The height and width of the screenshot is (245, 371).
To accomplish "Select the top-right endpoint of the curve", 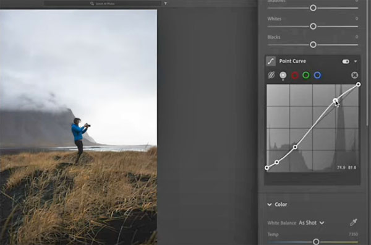I will coord(359,84).
